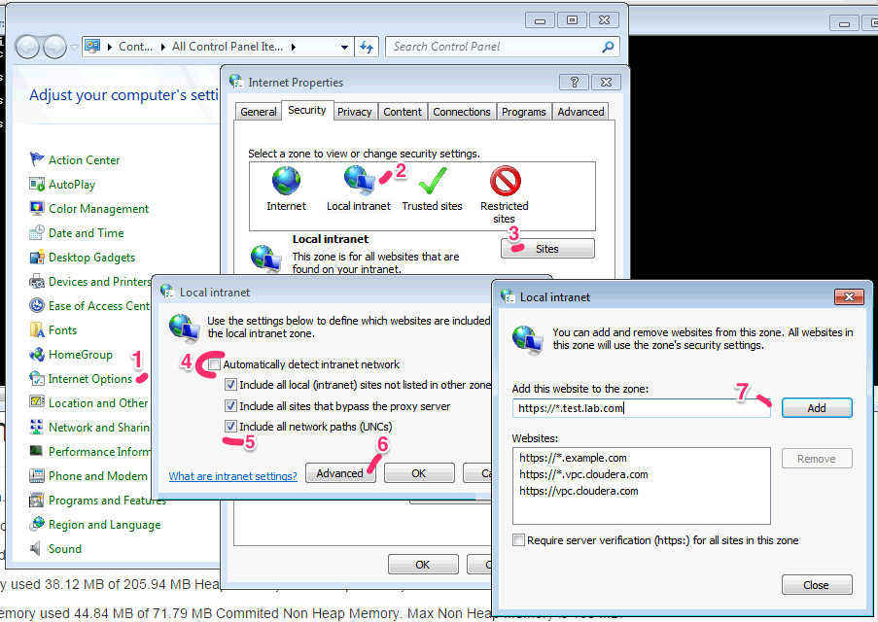
Task: Open the Color Management icon
Action: point(37,208)
